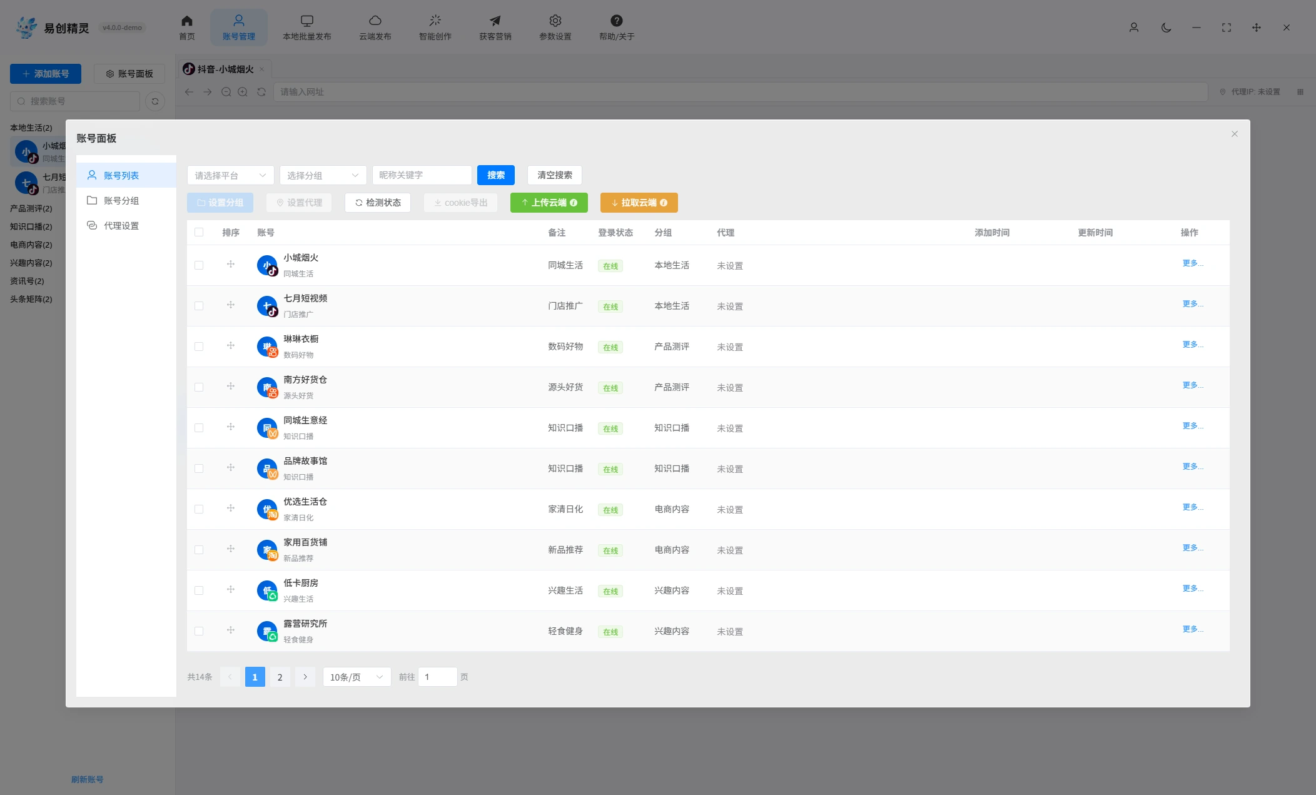
Task: Open the 参数设置 gear icon
Action: coord(555,21)
